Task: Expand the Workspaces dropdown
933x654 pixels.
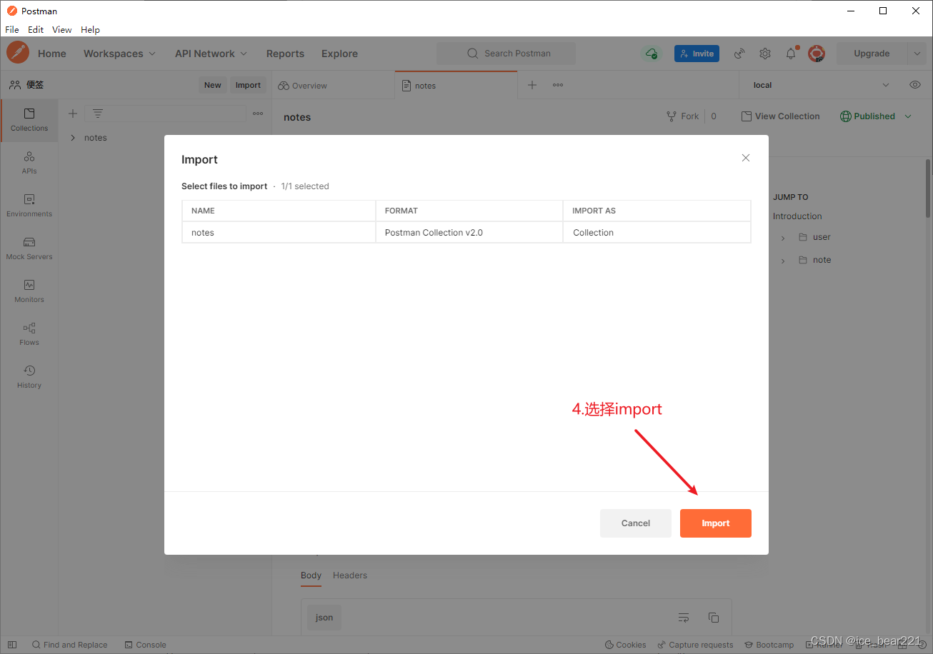Action: tap(119, 54)
